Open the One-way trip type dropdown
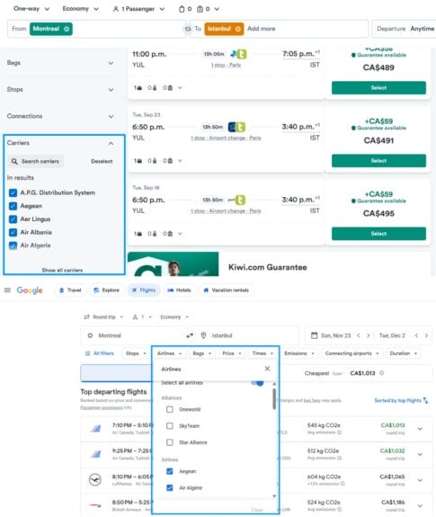Screen dimensions: 436x517 31,9
